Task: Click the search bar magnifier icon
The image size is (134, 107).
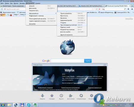Action: coord(125,9)
